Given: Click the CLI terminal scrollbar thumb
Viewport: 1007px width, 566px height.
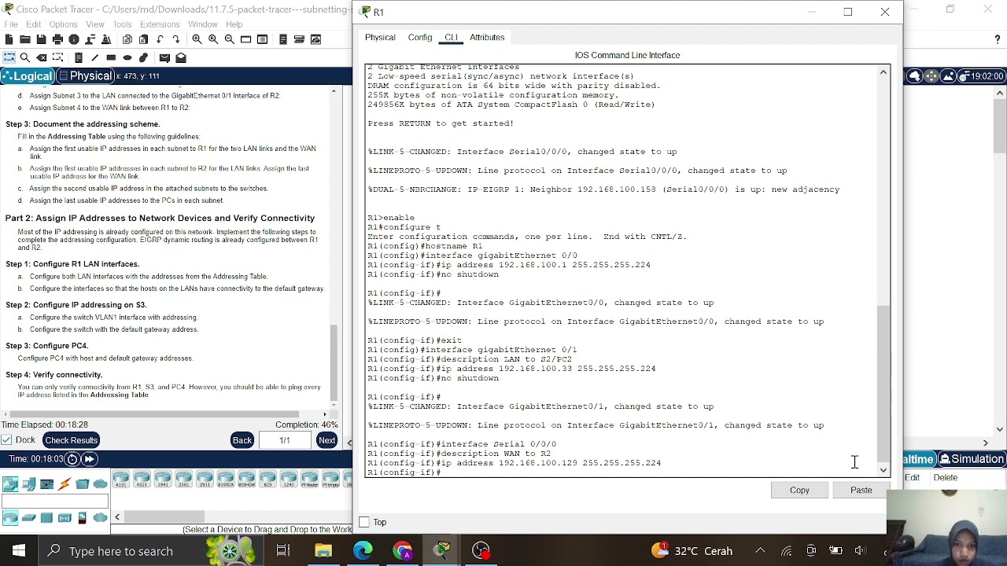Looking at the screenshot, I should tap(883, 382).
